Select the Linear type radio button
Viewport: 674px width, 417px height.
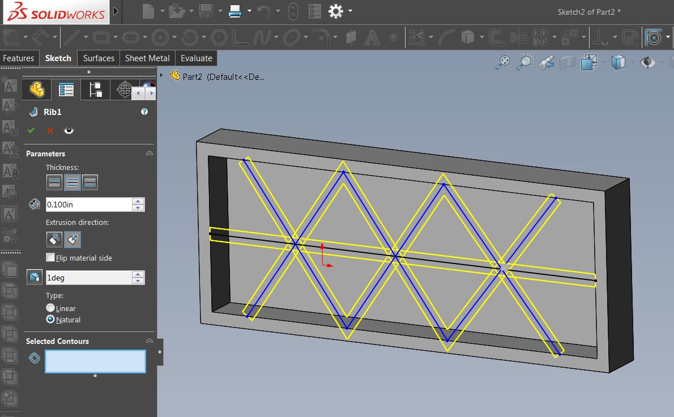(x=50, y=308)
